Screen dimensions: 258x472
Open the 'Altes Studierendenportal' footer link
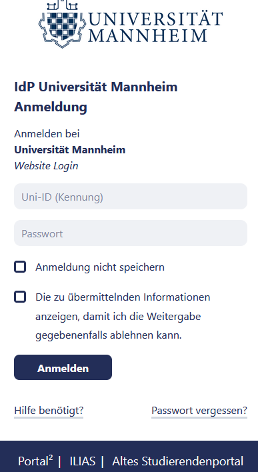pyautogui.click(x=177, y=461)
